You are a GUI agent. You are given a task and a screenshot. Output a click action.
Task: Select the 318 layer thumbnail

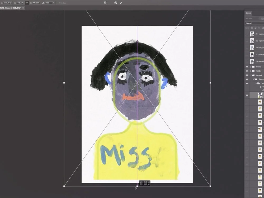click(252, 48)
